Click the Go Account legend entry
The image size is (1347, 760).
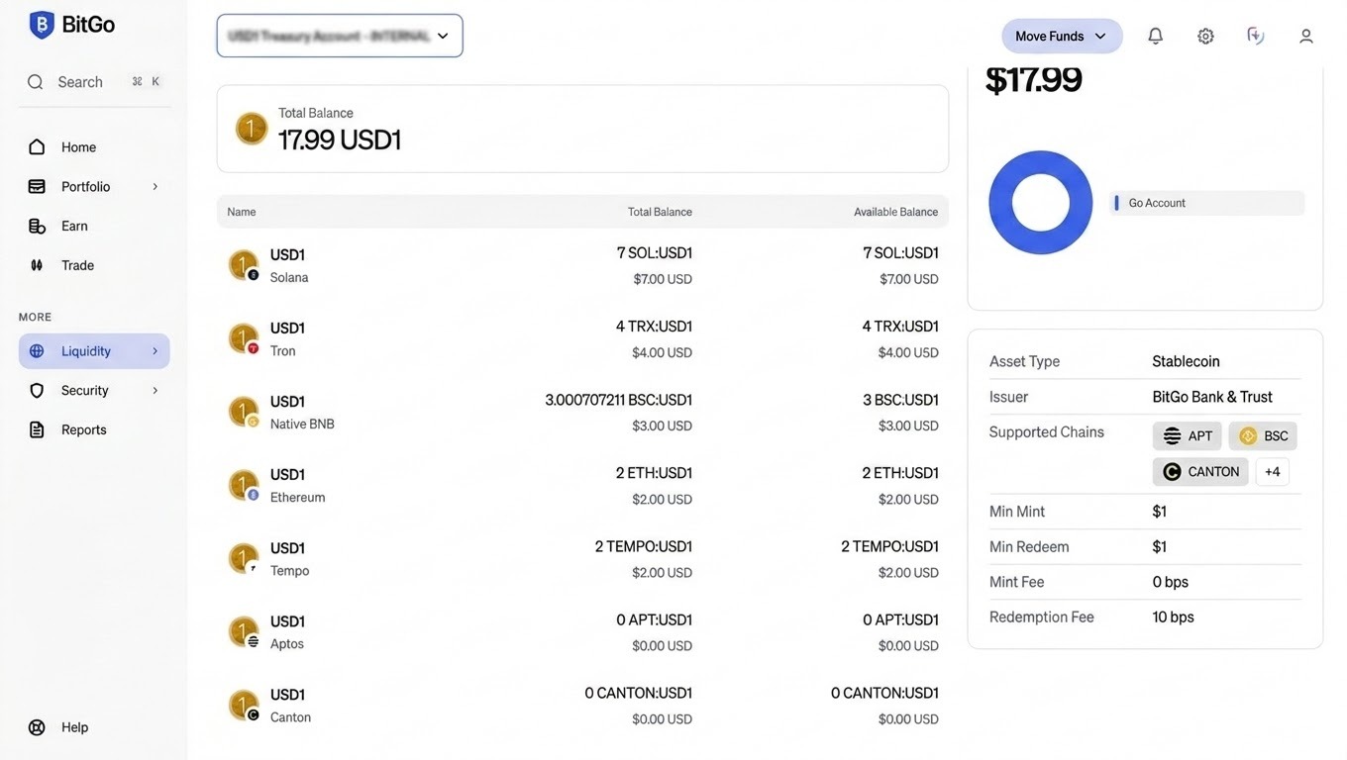pos(1206,203)
